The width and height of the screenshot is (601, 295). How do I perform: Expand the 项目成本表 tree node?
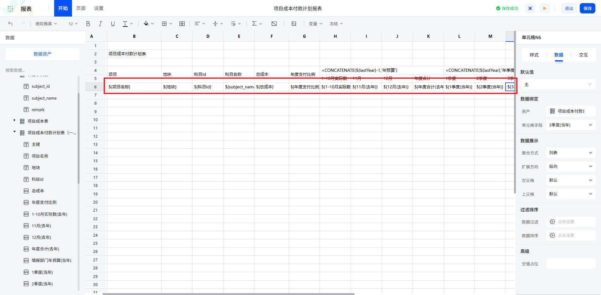[14, 120]
